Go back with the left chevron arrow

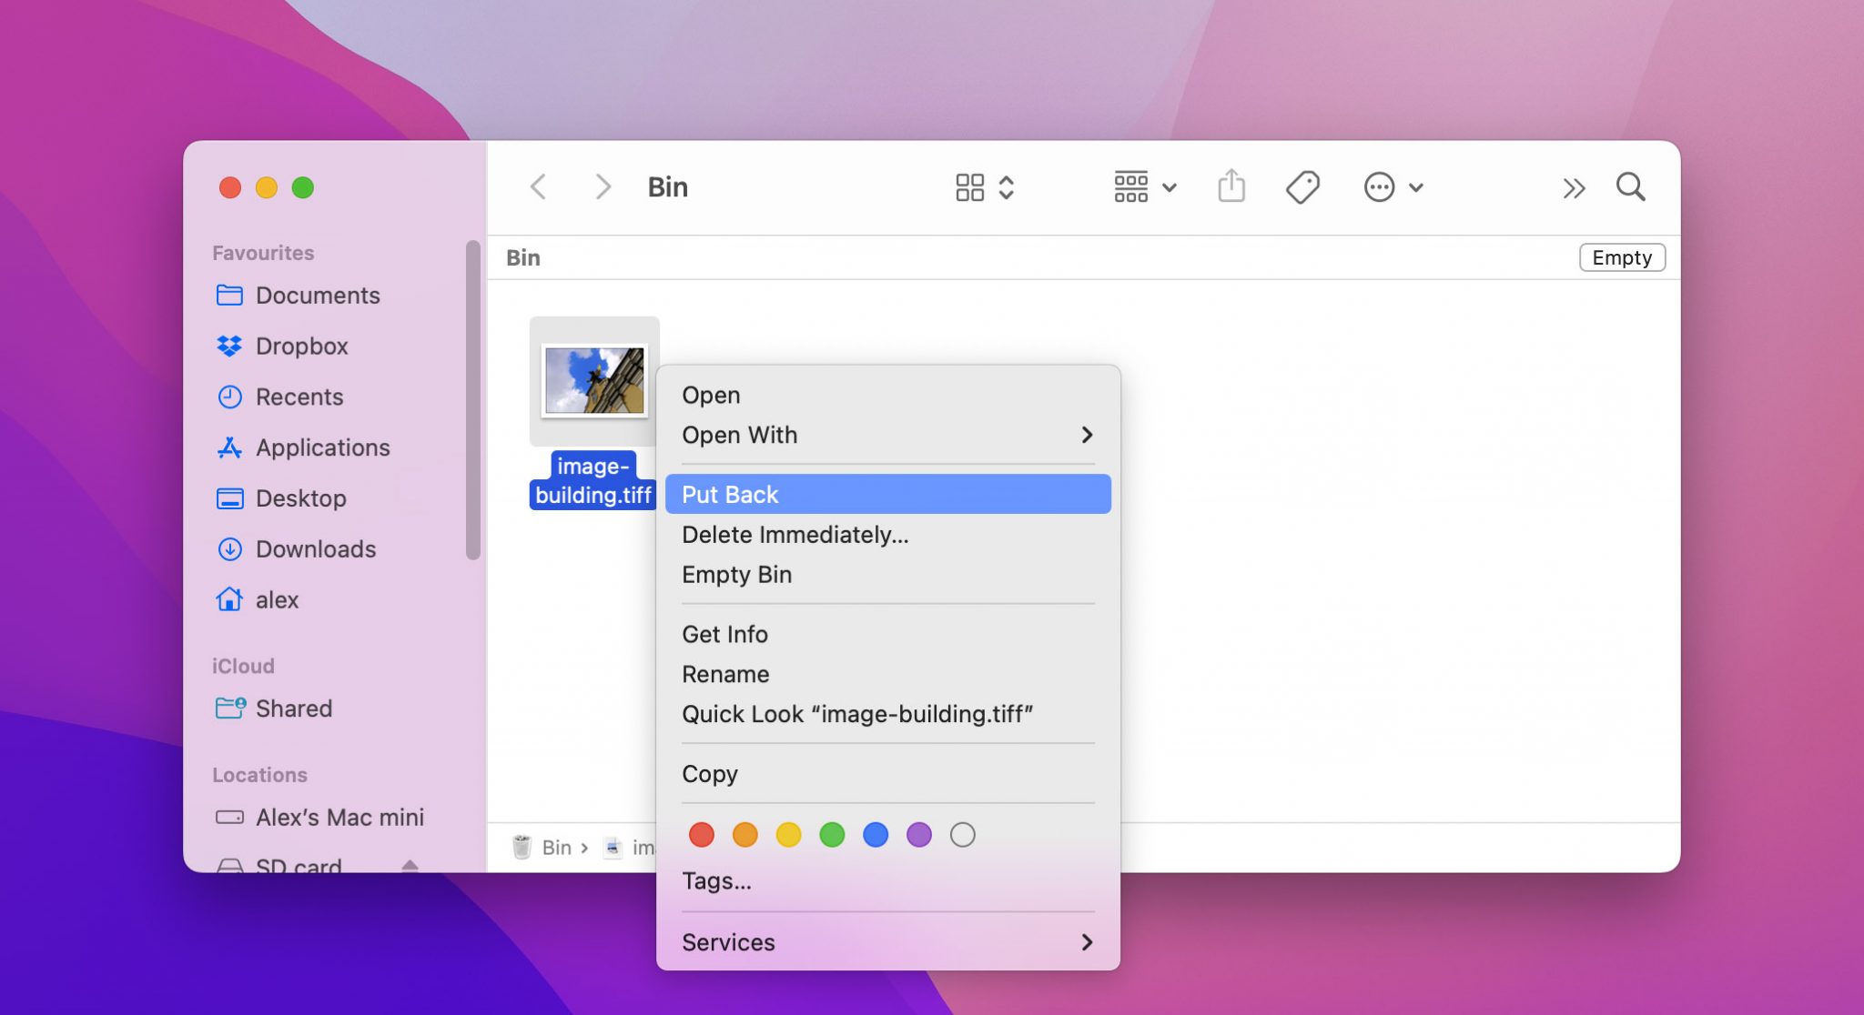coord(538,187)
